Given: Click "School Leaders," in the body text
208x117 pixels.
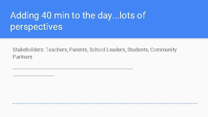Looking at the screenshot, I should point(108,50).
